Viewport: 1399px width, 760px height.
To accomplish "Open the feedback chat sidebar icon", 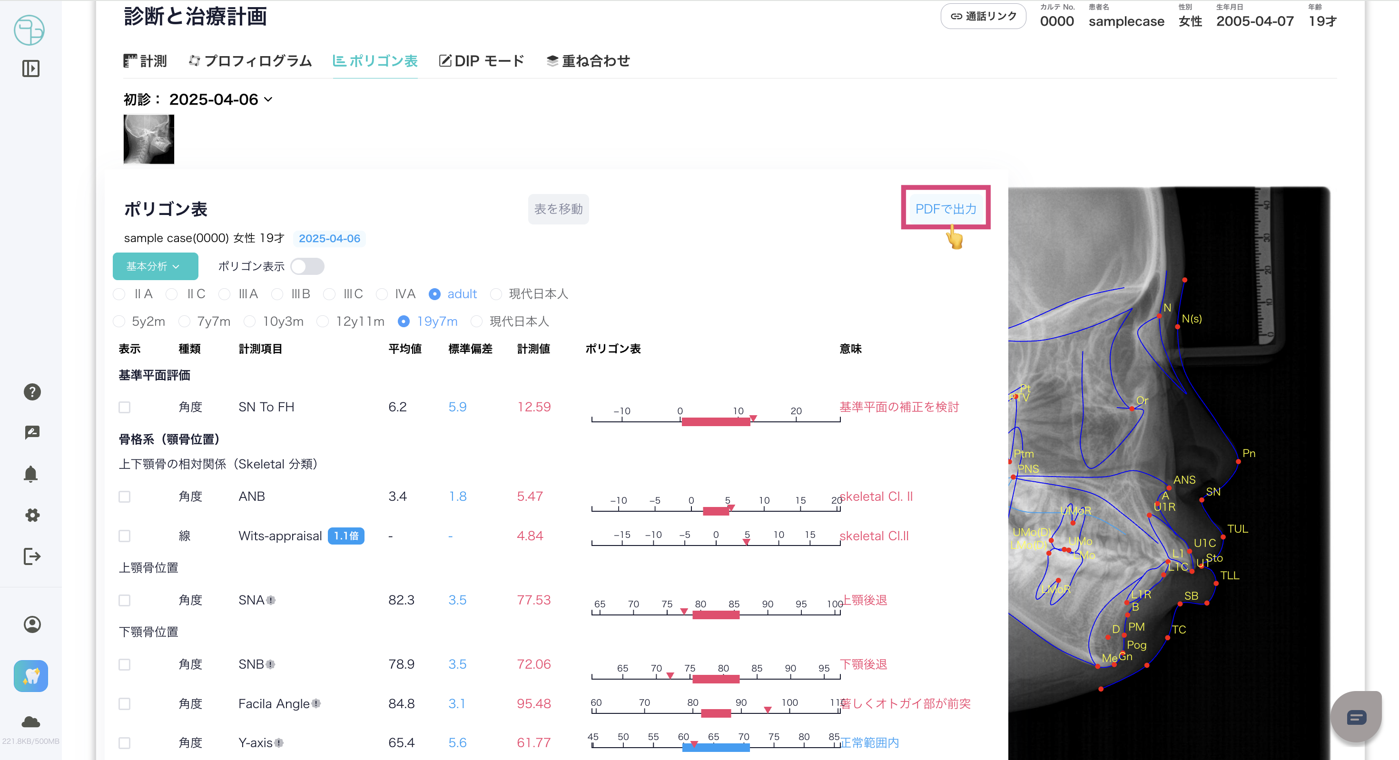I will pos(32,432).
